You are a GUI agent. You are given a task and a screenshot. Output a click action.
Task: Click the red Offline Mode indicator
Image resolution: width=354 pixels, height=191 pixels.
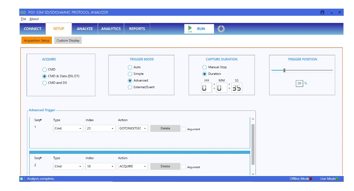pos(311,179)
